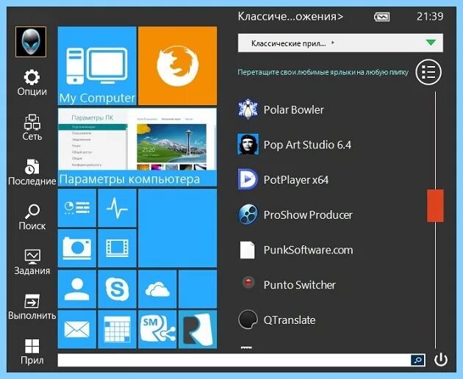
Task: Click the PunkSoftware blank page icon
Action: point(248,250)
